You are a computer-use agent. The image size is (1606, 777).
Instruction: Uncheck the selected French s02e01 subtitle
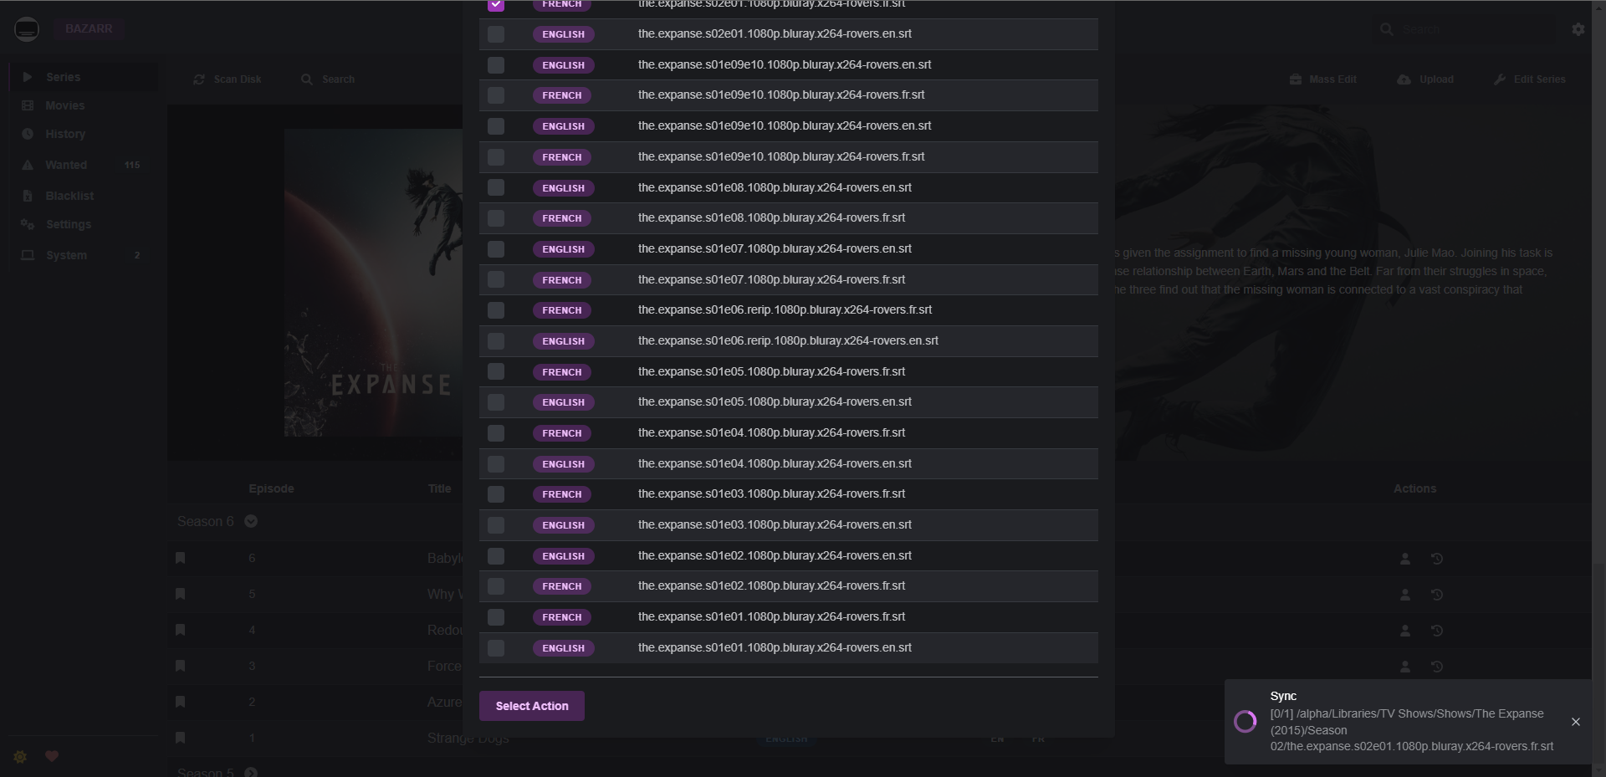(x=497, y=5)
